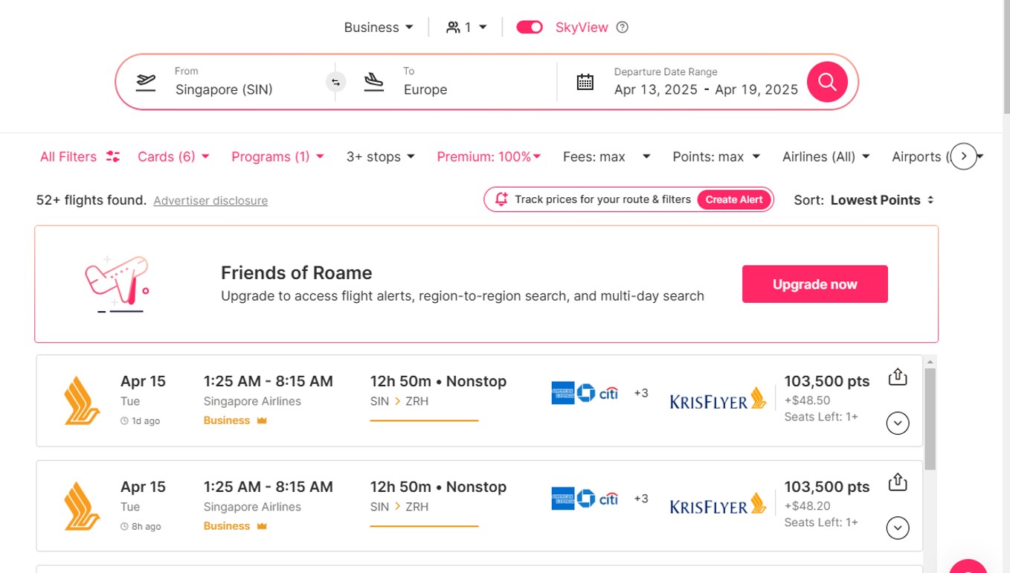Toggle the SkyView switch
Screen dimensions: 1010x573
[x=530, y=28]
